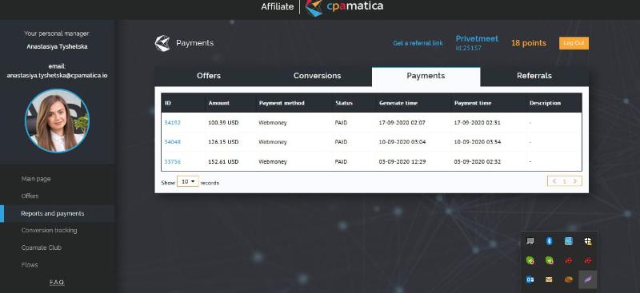Viewport: 640px width, 293px height.
Task: Click Webmoney in the 34192 row
Action: [x=273, y=123]
